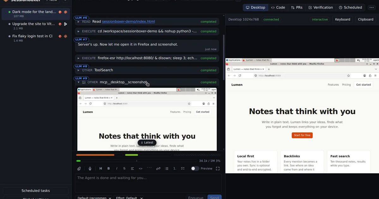379x199 pixels.
Task: Switch to the Desktop tab
Action: coord(256,8)
